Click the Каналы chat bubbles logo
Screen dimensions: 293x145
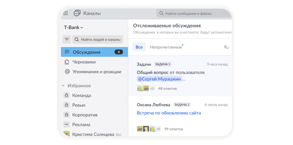coord(77,13)
